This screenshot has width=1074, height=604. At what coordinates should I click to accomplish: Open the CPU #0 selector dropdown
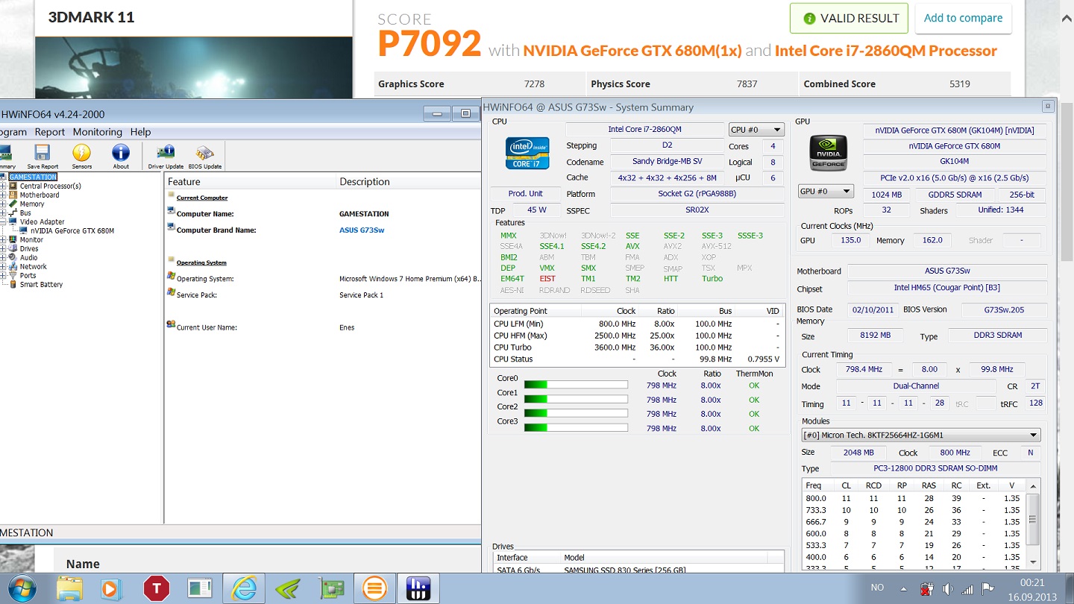pyautogui.click(x=756, y=130)
